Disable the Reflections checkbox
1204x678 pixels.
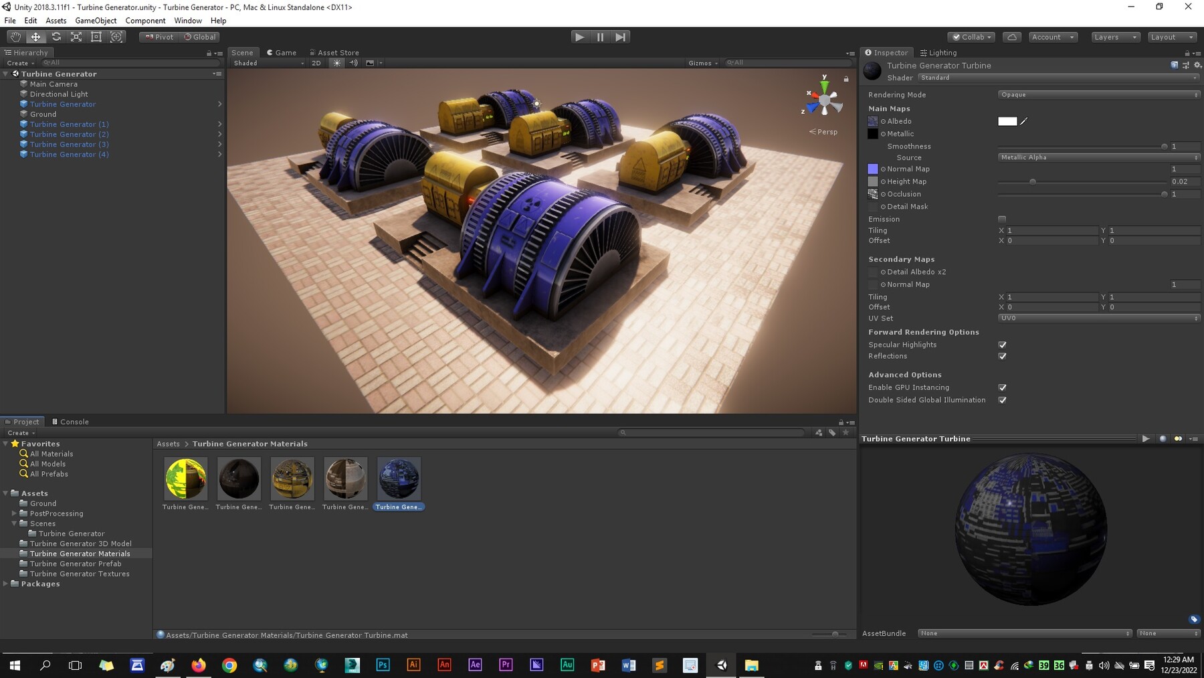click(1002, 356)
